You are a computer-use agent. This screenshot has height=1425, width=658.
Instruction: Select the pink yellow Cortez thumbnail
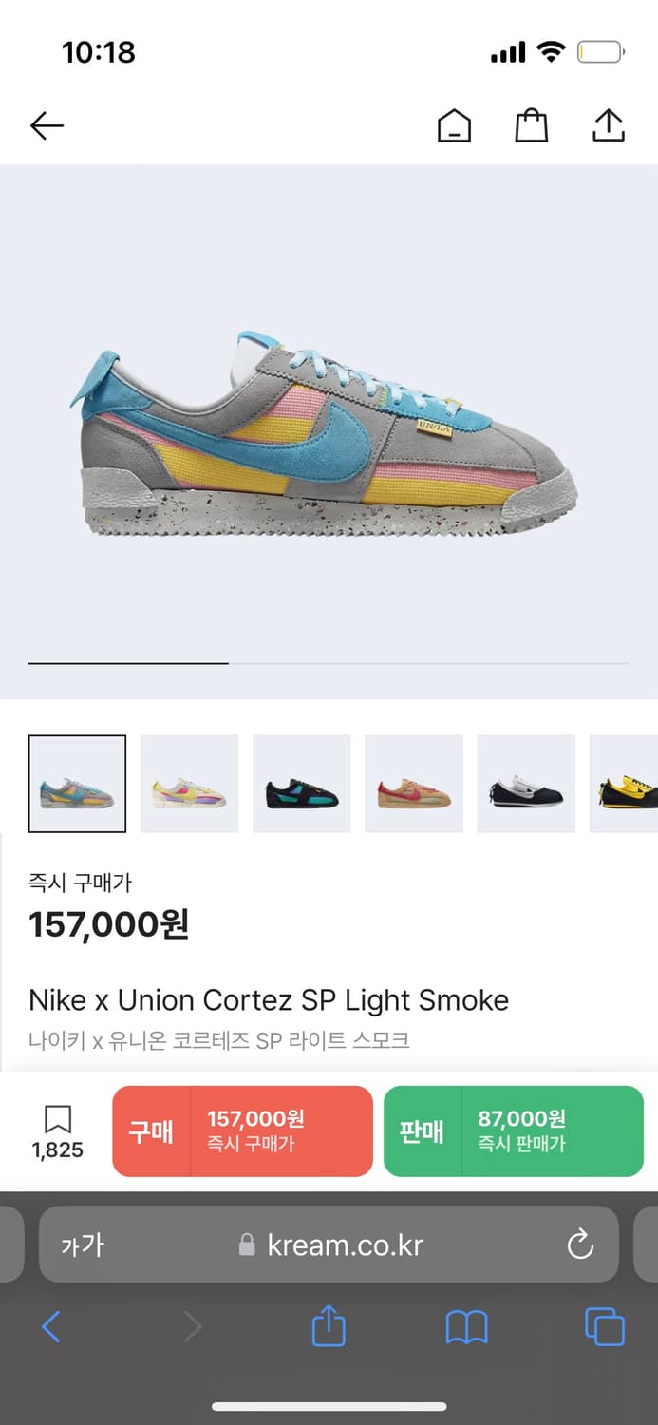pyautogui.click(x=189, y=784)
